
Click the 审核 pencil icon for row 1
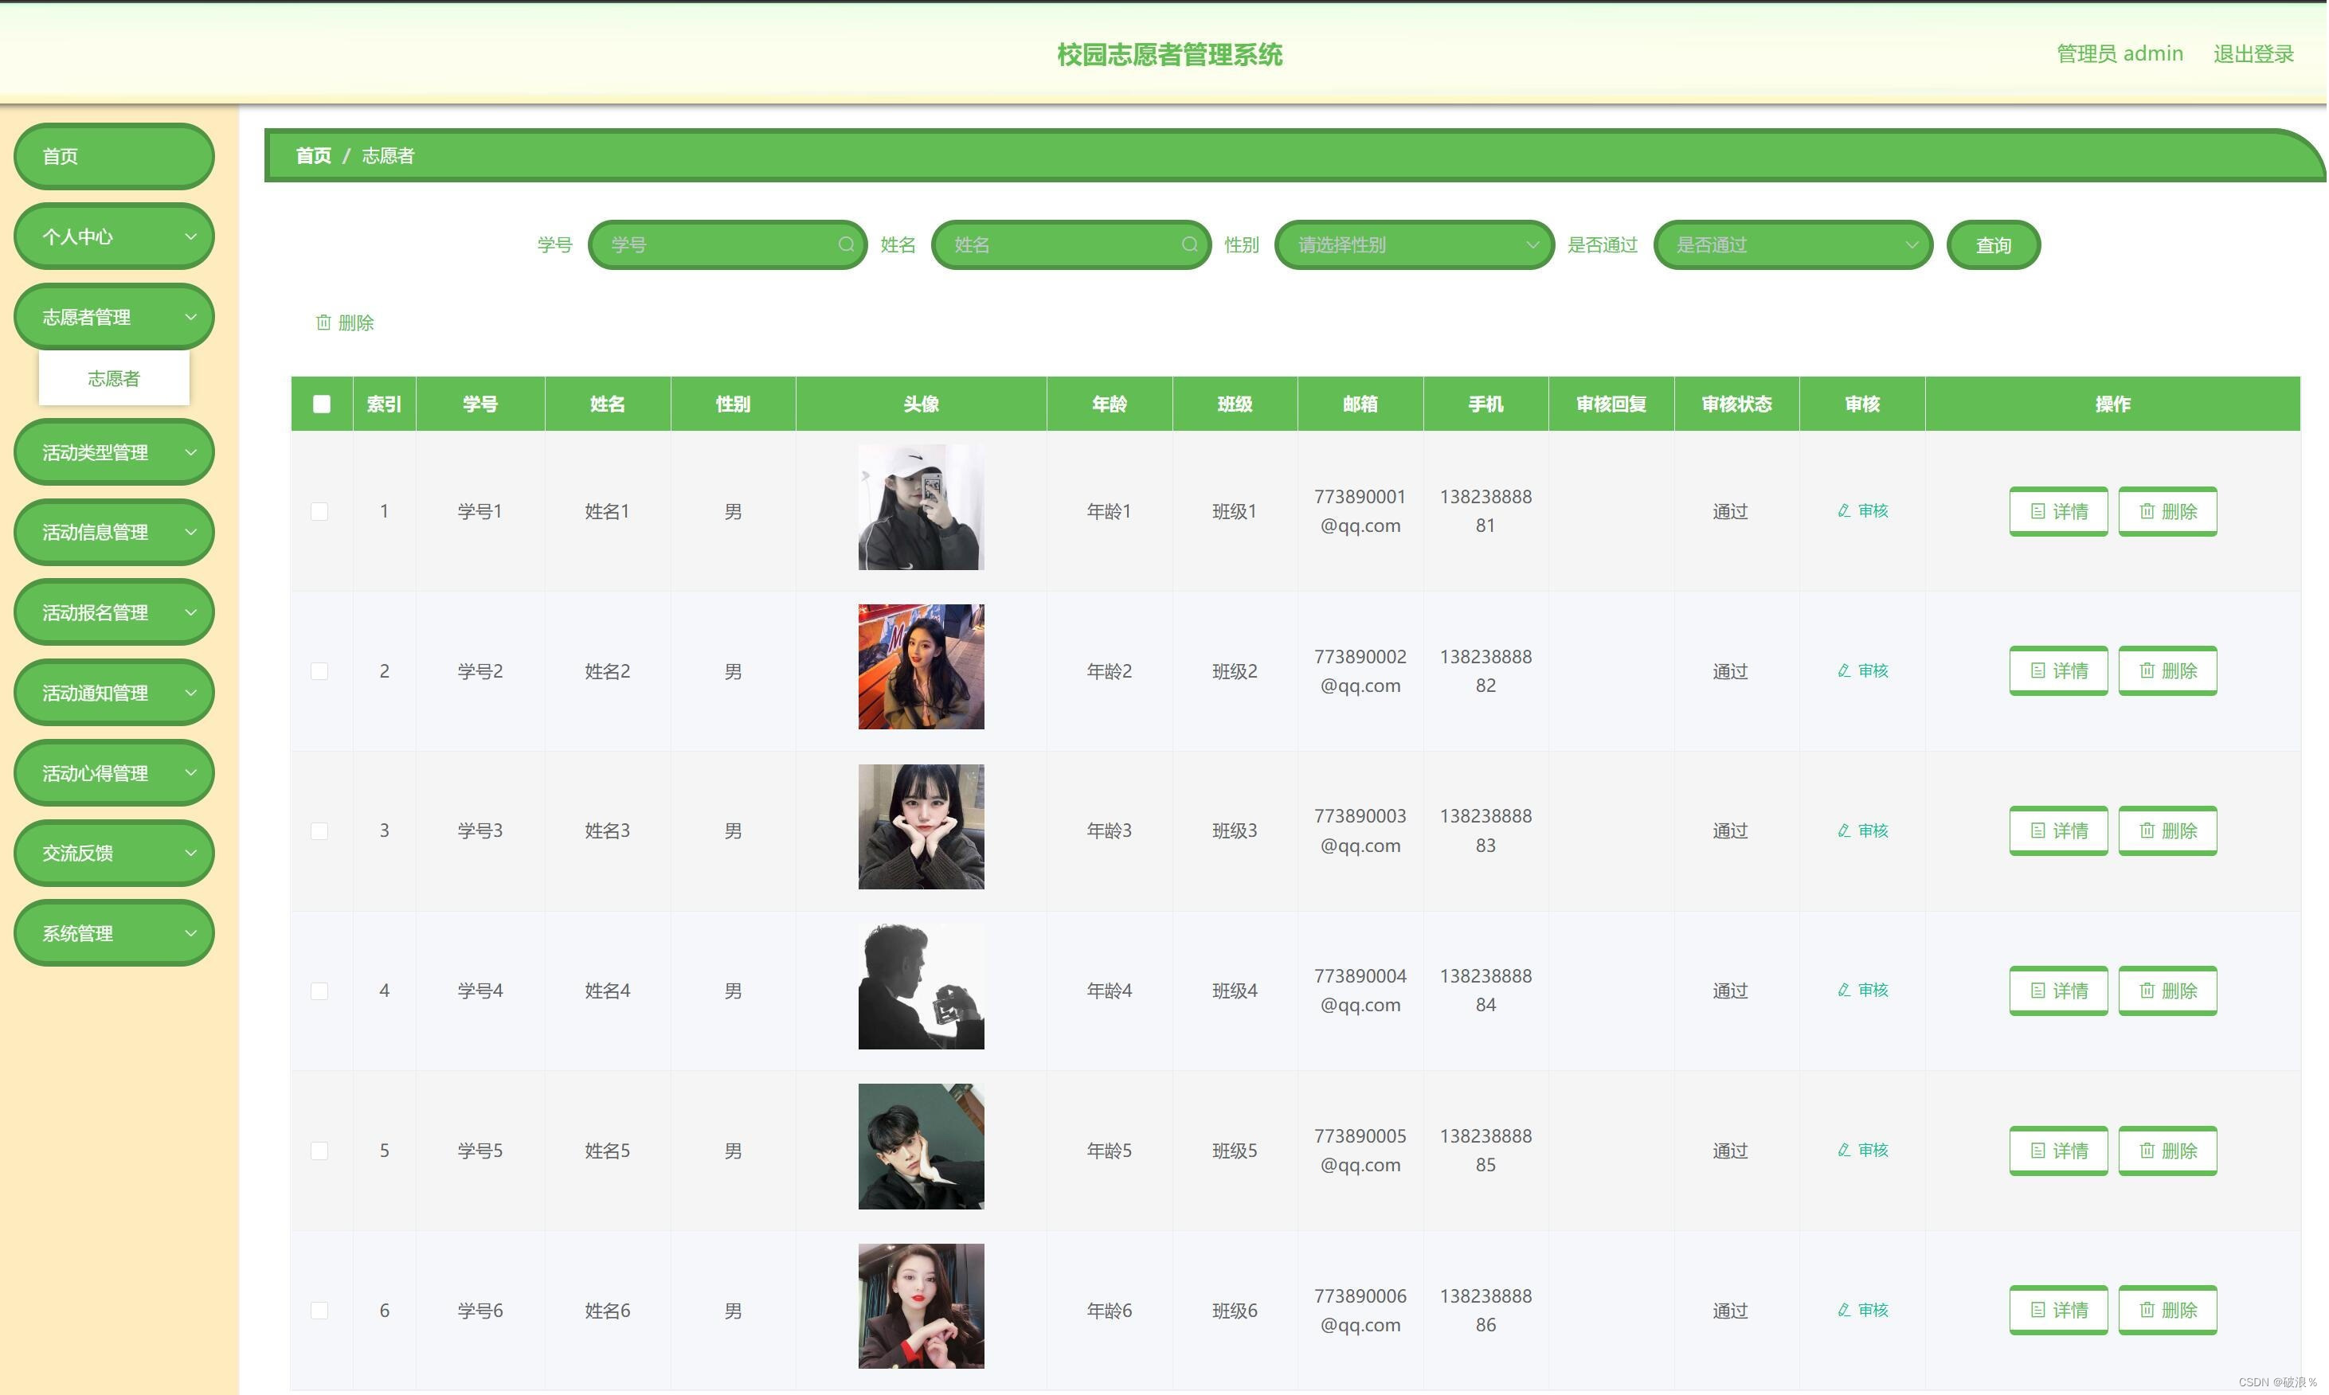(1843, 510)
